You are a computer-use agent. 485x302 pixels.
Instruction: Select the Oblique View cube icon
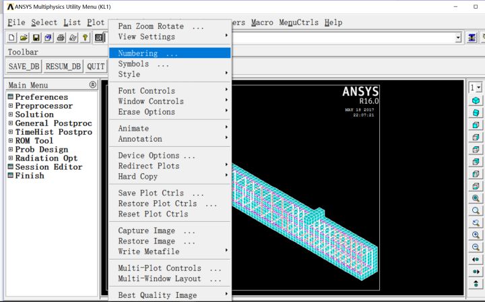click(x=476, y=113)
